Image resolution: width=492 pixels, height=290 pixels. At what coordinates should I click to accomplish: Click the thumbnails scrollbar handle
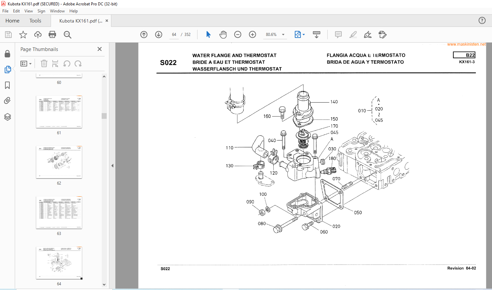tap(104, 116)
